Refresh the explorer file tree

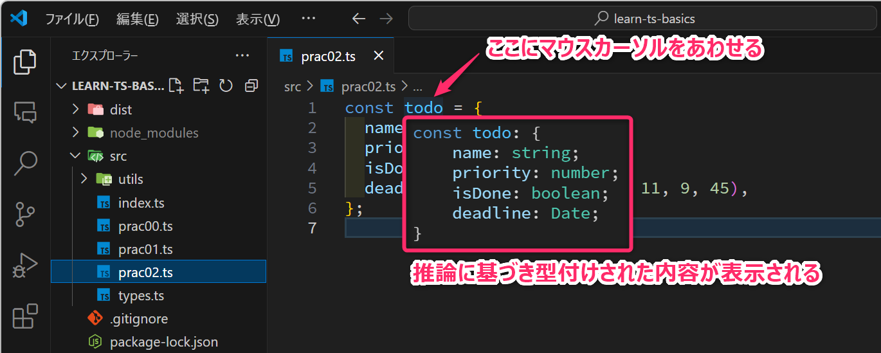(226, 86)
